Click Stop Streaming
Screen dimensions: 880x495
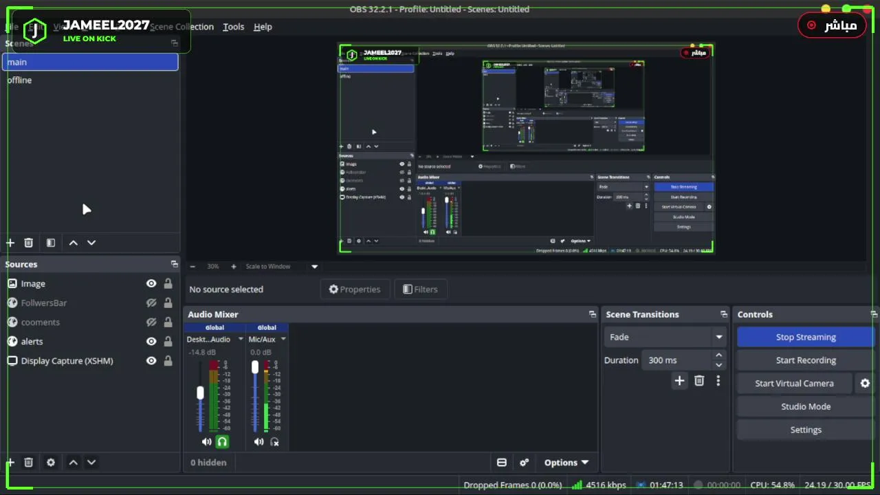(x=806, y=337)
